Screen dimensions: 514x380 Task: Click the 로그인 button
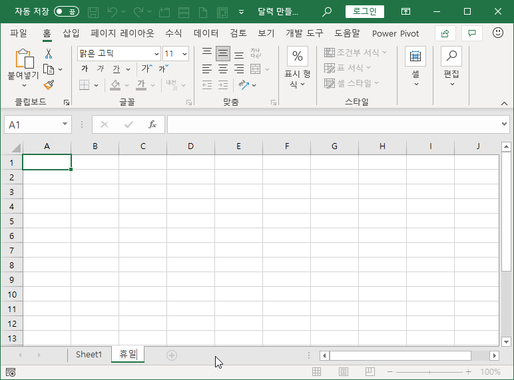(364, 12)
